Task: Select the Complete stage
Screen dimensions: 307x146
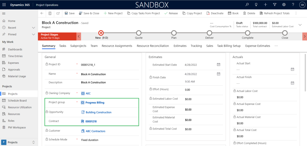Action: (x=247, y=33)
